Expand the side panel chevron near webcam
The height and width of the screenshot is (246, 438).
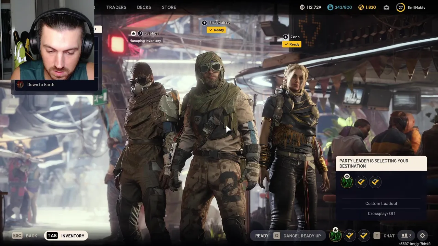coord(96,29)
